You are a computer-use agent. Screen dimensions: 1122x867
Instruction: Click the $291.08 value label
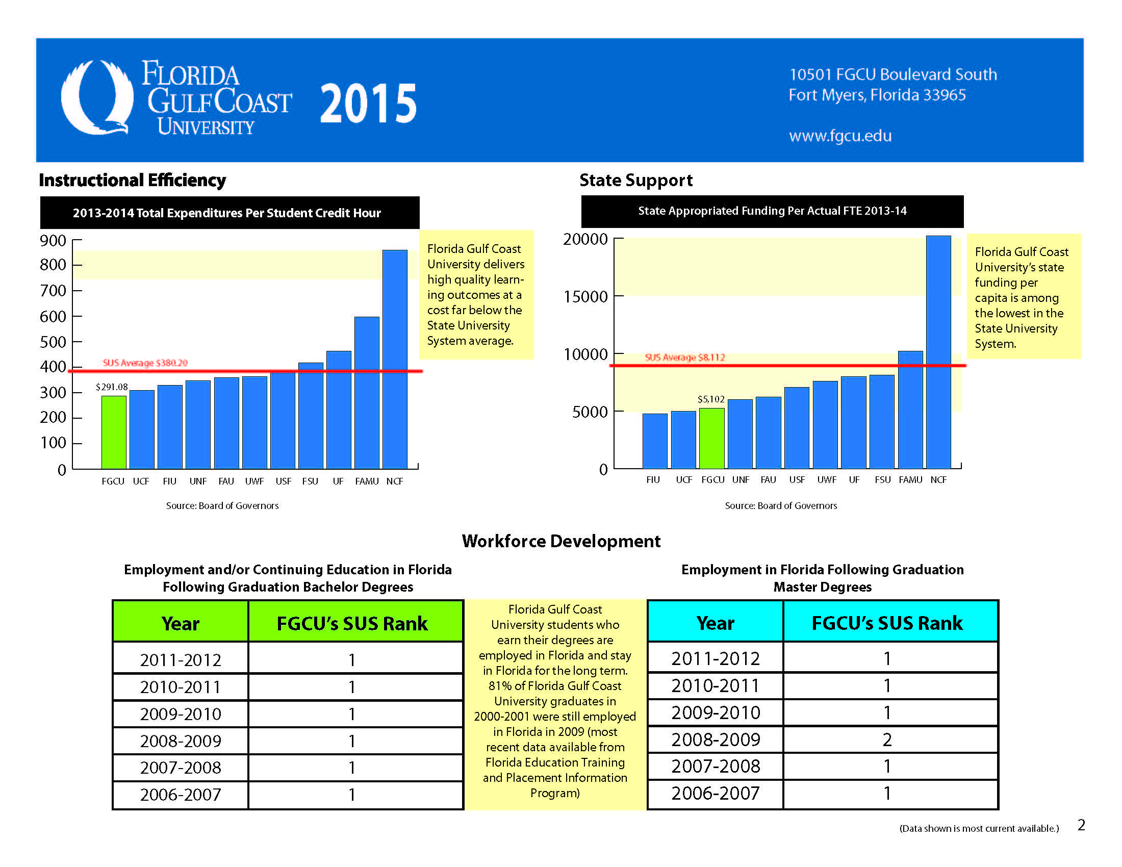click(112, 387)
